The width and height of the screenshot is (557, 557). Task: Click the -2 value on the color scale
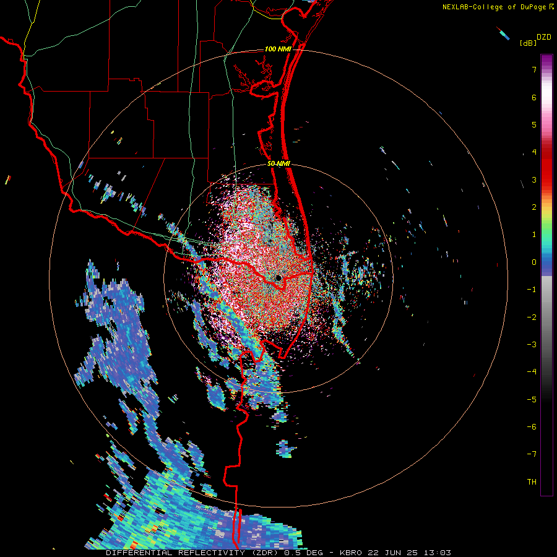click(x=532, y=317)
